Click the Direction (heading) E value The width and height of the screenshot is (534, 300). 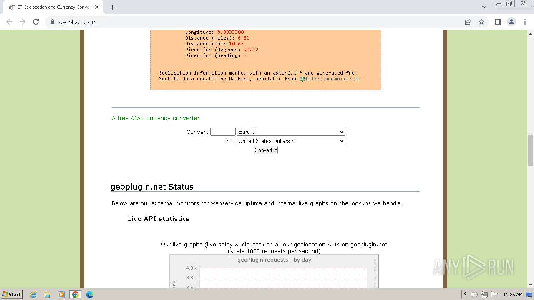[245, 55]
